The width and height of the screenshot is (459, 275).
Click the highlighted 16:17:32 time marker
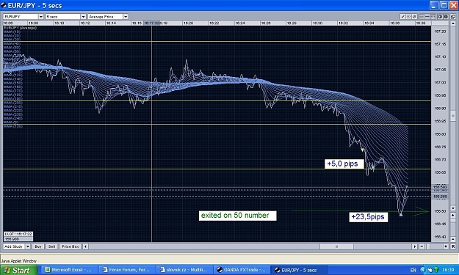point(151,23)
